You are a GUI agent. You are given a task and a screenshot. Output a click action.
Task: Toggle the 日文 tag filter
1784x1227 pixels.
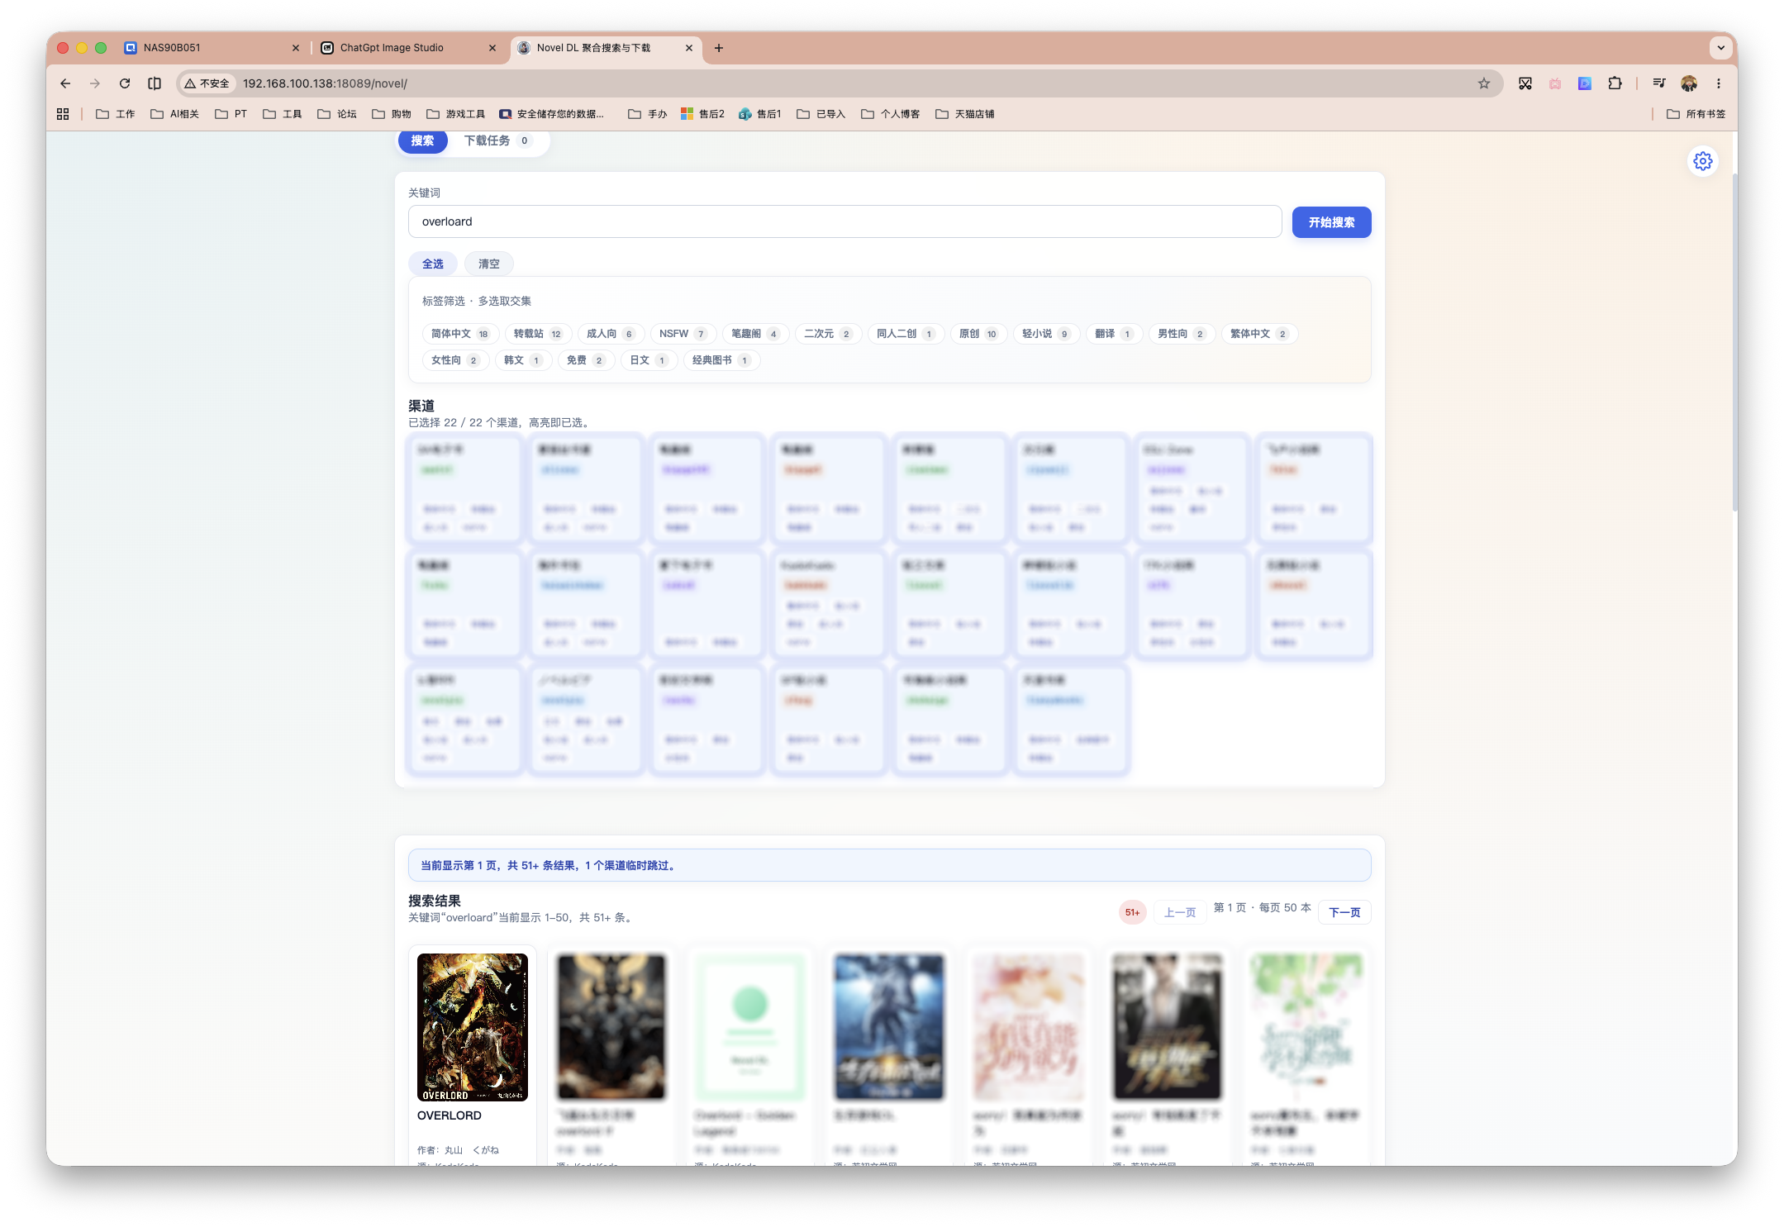coord(649,360)
